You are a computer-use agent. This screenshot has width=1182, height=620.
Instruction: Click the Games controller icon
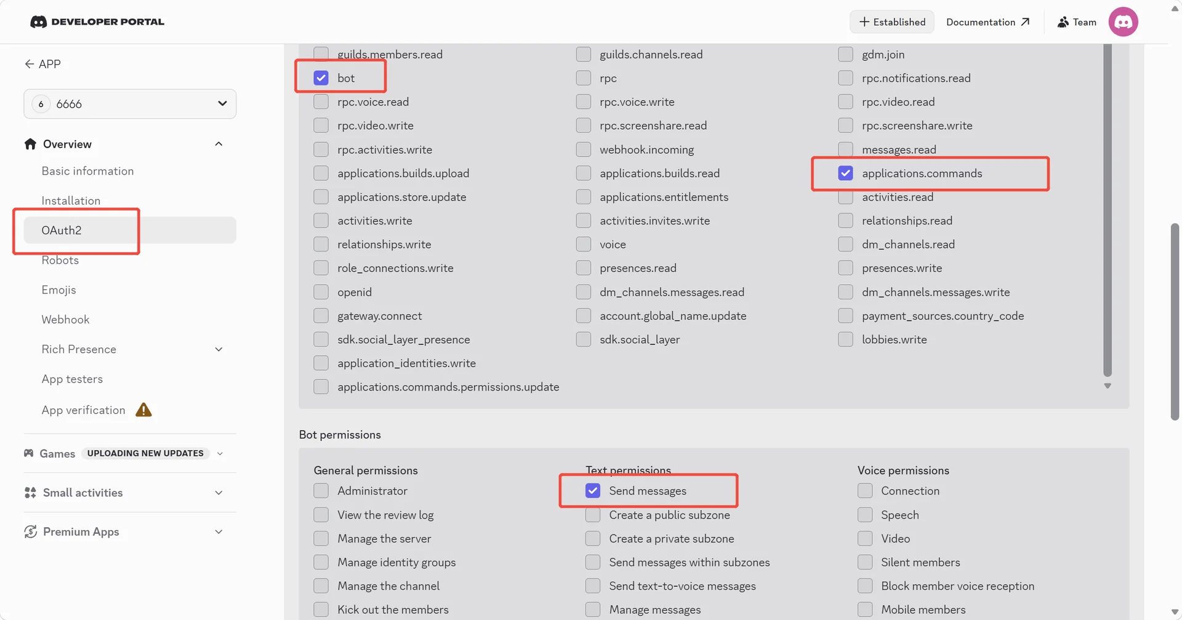click(29, 453)
